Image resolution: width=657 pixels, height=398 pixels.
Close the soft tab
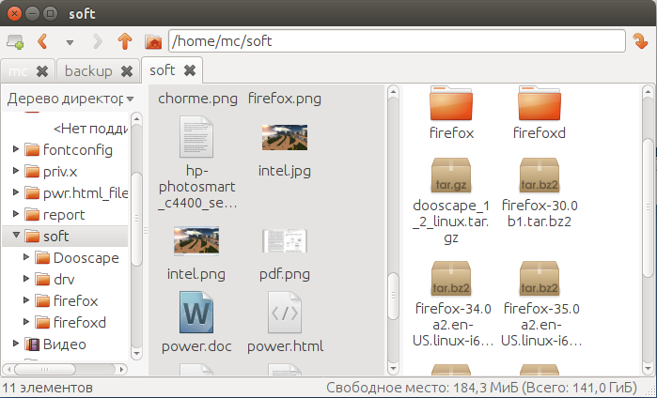click(x=190, y=70)
